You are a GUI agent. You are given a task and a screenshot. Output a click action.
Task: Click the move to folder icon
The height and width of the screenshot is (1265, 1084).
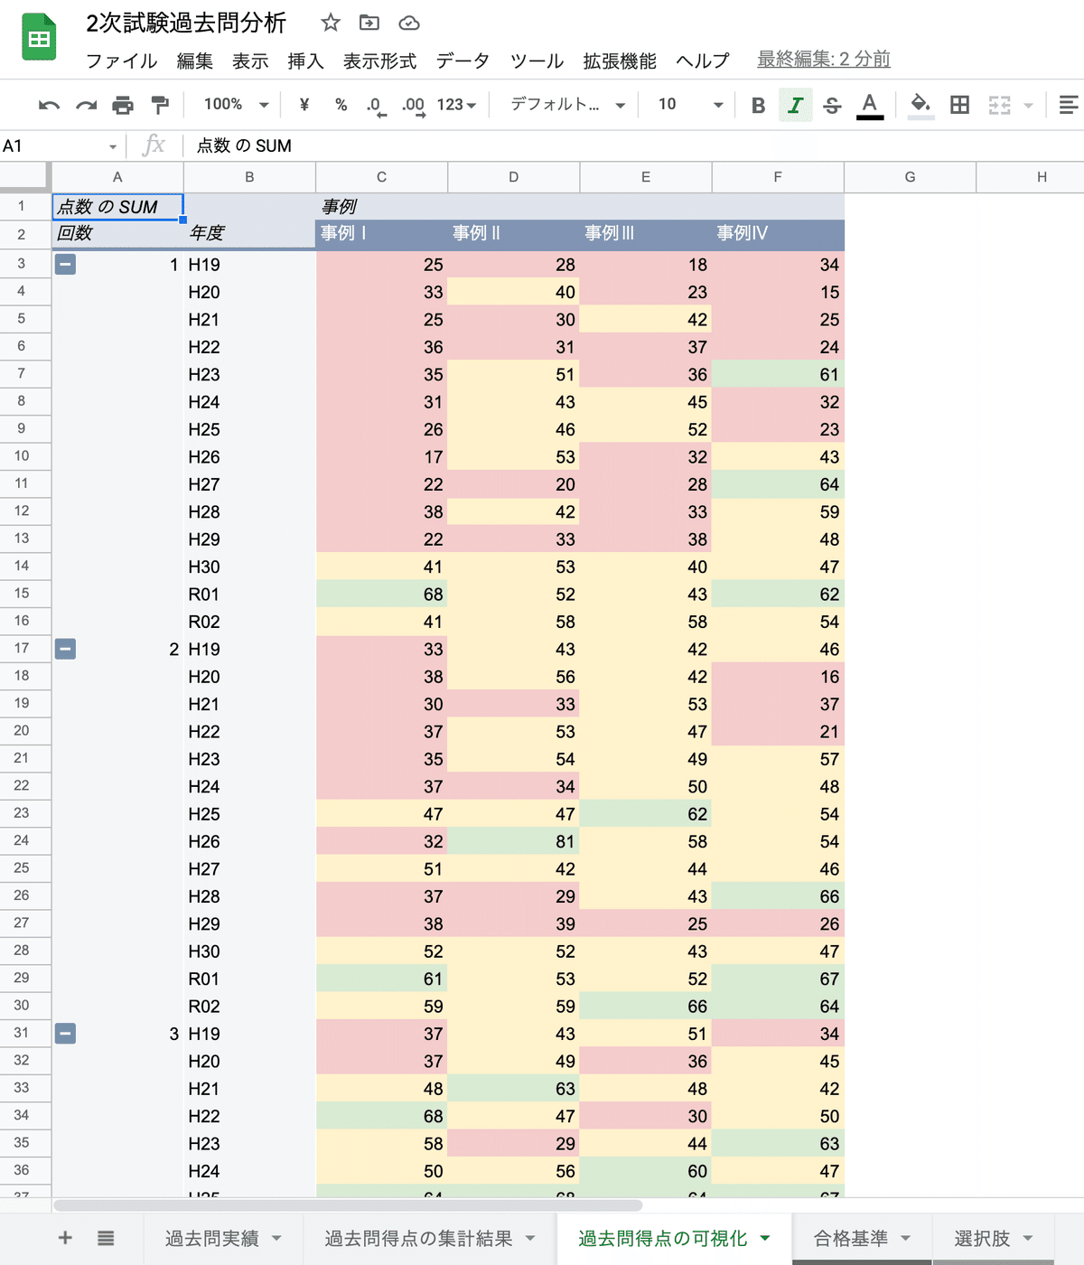[x=369, y=23]
